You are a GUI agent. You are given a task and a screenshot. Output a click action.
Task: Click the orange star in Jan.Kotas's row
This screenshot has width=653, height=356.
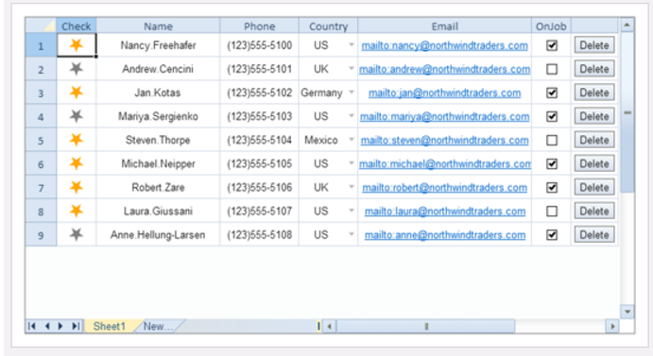(77, 93)
